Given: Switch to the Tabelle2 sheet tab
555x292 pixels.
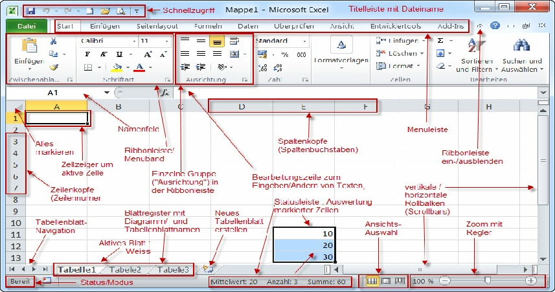Looking at the screenshot, I should click(125, 269).
